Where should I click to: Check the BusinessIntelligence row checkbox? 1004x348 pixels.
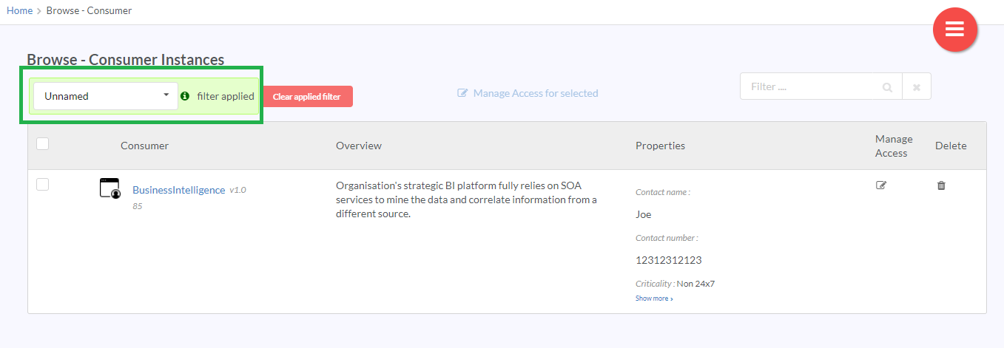pyautogui.click(x=43, y=185)
